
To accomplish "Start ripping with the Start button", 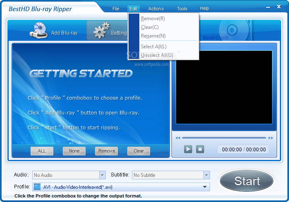I will pyautogui.click(x=246, y=181).
